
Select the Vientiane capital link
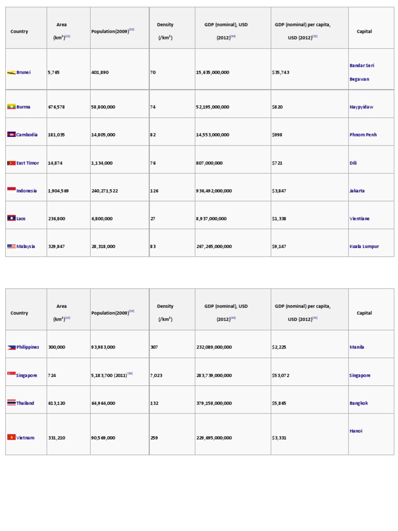point(360,218)
